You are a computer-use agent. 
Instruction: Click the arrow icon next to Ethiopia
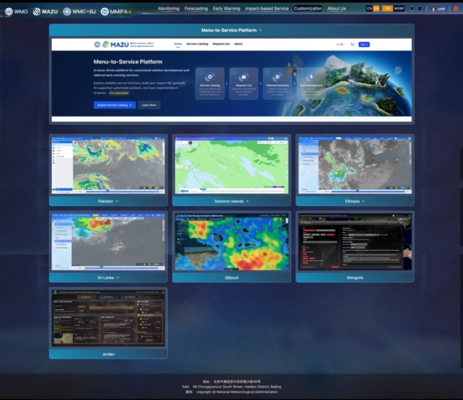[363, 201]
